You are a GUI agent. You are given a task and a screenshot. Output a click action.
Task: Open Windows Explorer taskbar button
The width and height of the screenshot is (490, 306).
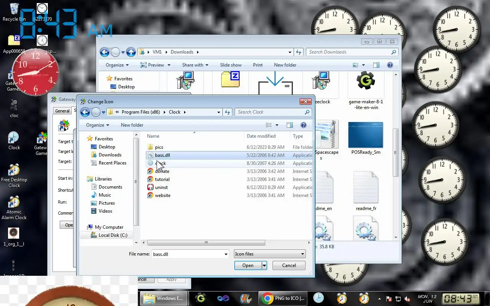[x=164, y=298]
